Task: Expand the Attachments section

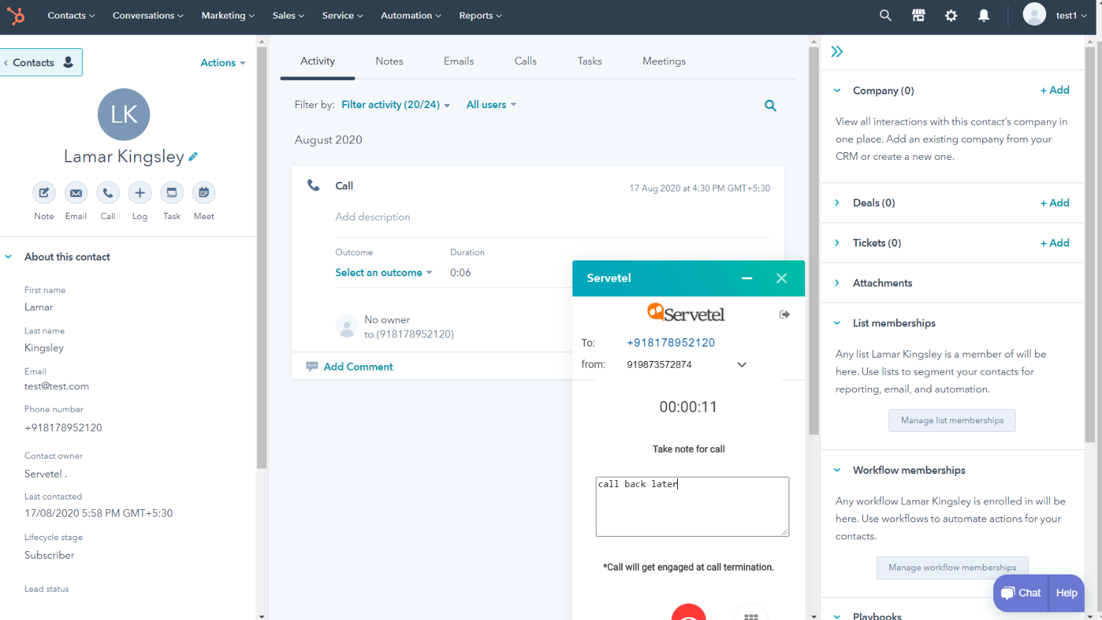Action: coord(837,282)
